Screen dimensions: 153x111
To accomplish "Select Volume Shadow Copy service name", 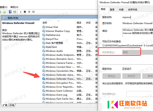I will (x=58, y=31).
